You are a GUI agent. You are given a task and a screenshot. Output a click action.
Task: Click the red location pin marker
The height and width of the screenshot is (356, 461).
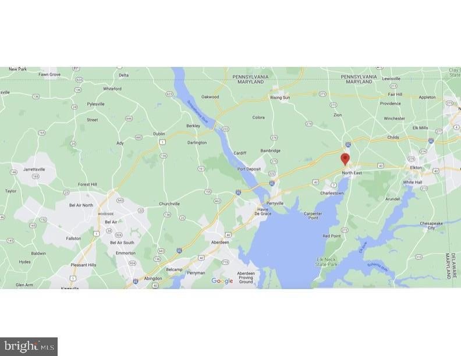tap(345, 159)
